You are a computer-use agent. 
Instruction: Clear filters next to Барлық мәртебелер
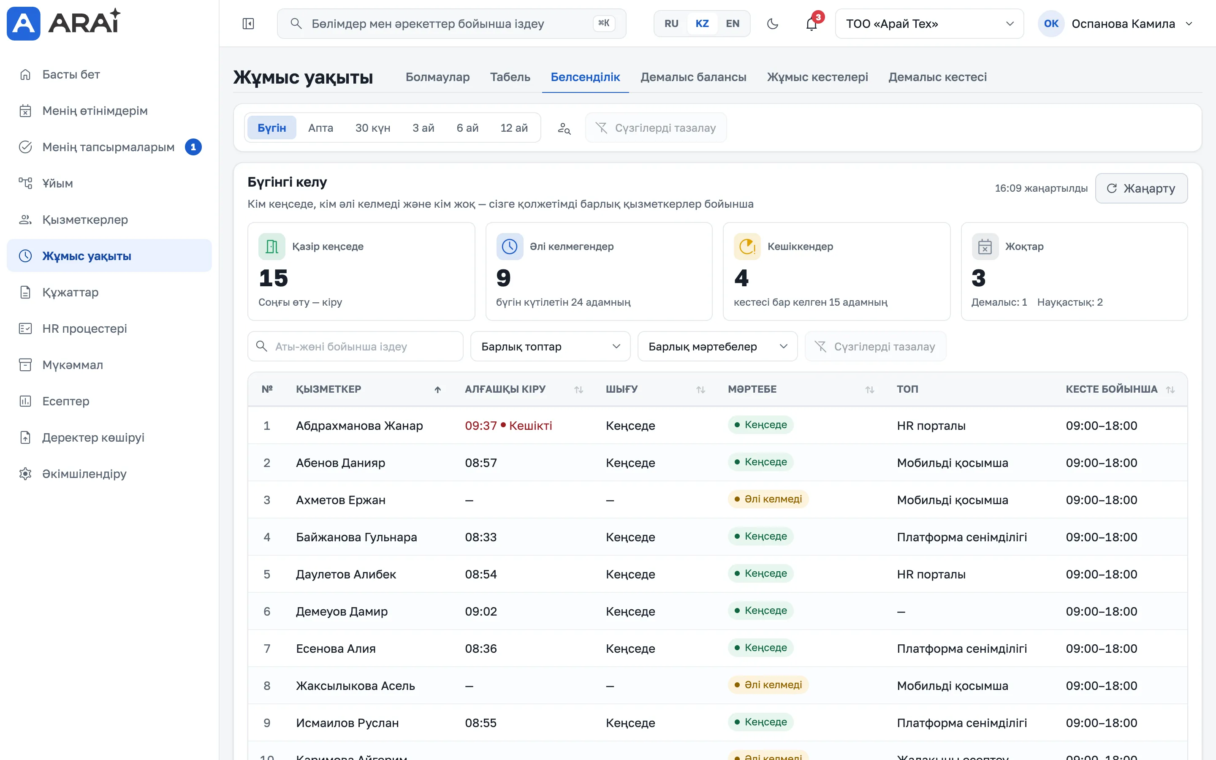[x=875, y=346]
